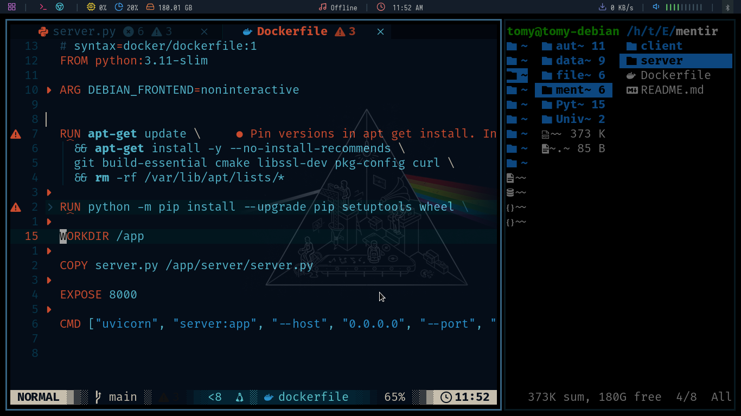Open Dockerfile in the file manager list
This screenshot has width=741, height=416.
tap(676, 75)
